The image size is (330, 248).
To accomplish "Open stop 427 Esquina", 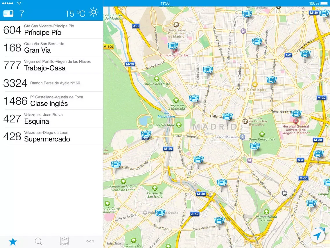I will point(51,118).
